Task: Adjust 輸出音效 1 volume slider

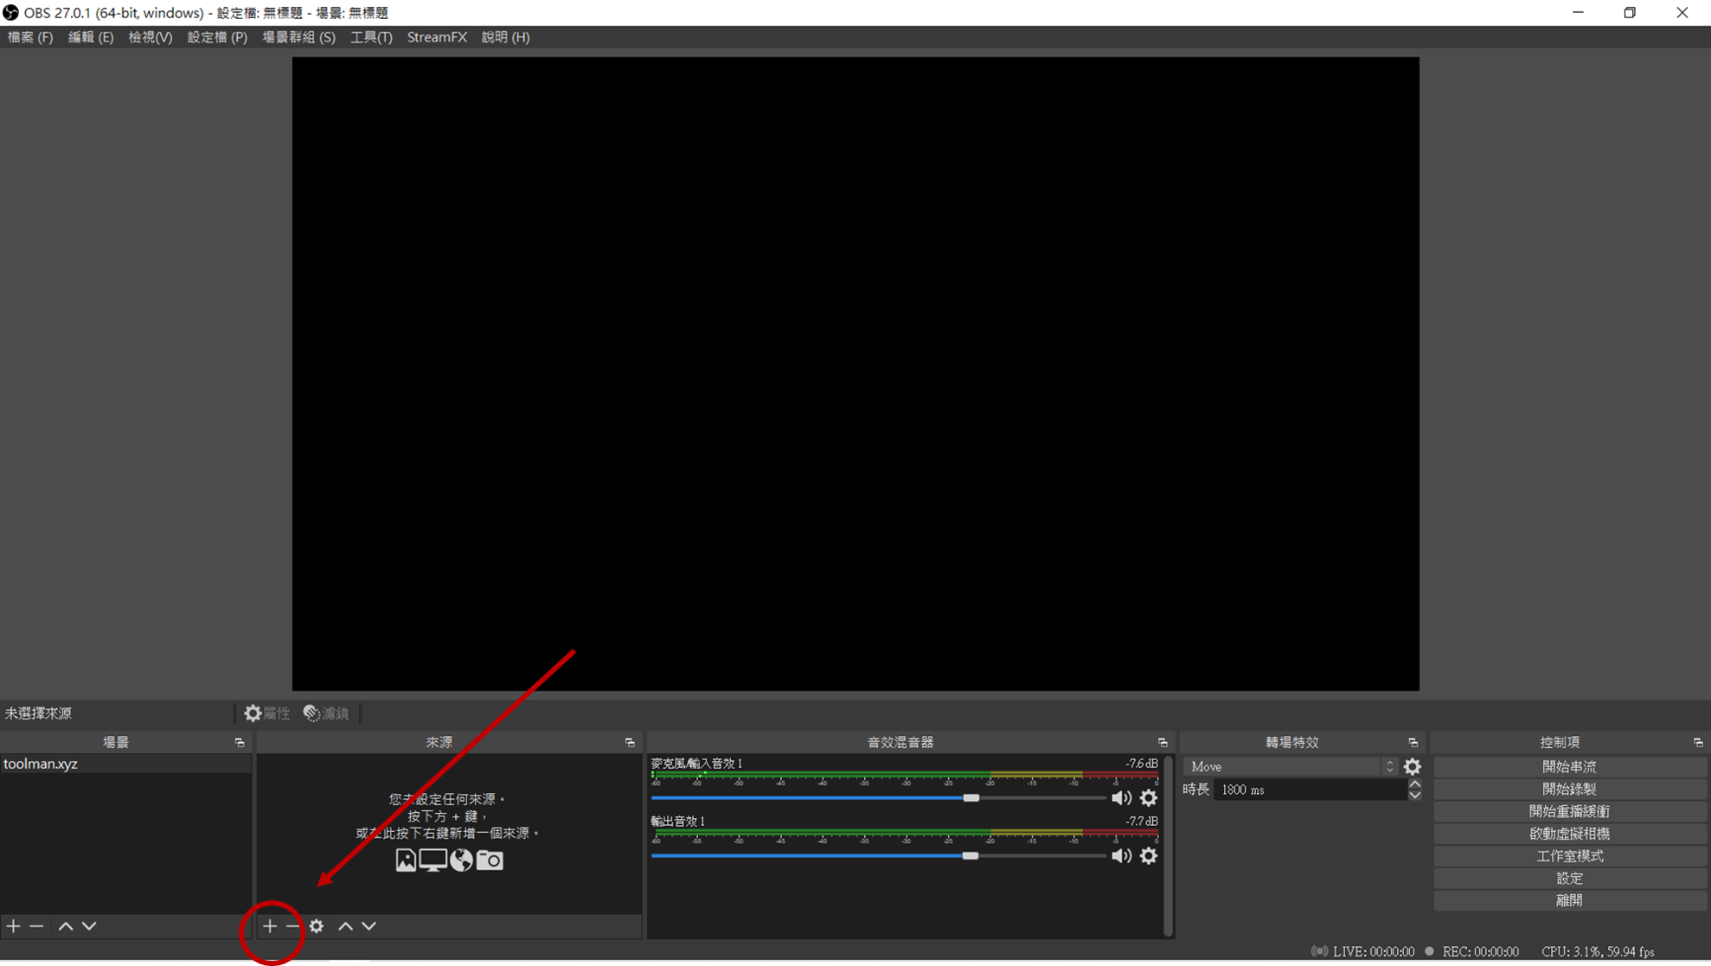Action: pos(971,856)
